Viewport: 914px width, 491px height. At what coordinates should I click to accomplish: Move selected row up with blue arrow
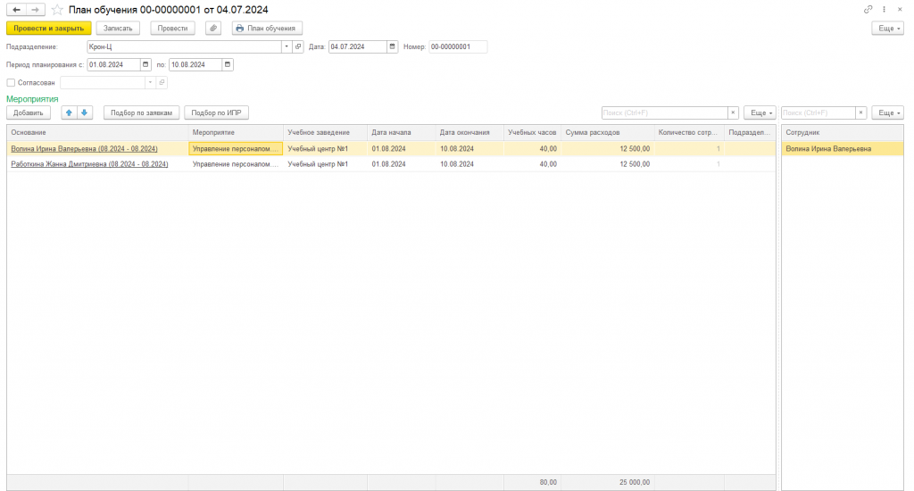tap(69, 112)
